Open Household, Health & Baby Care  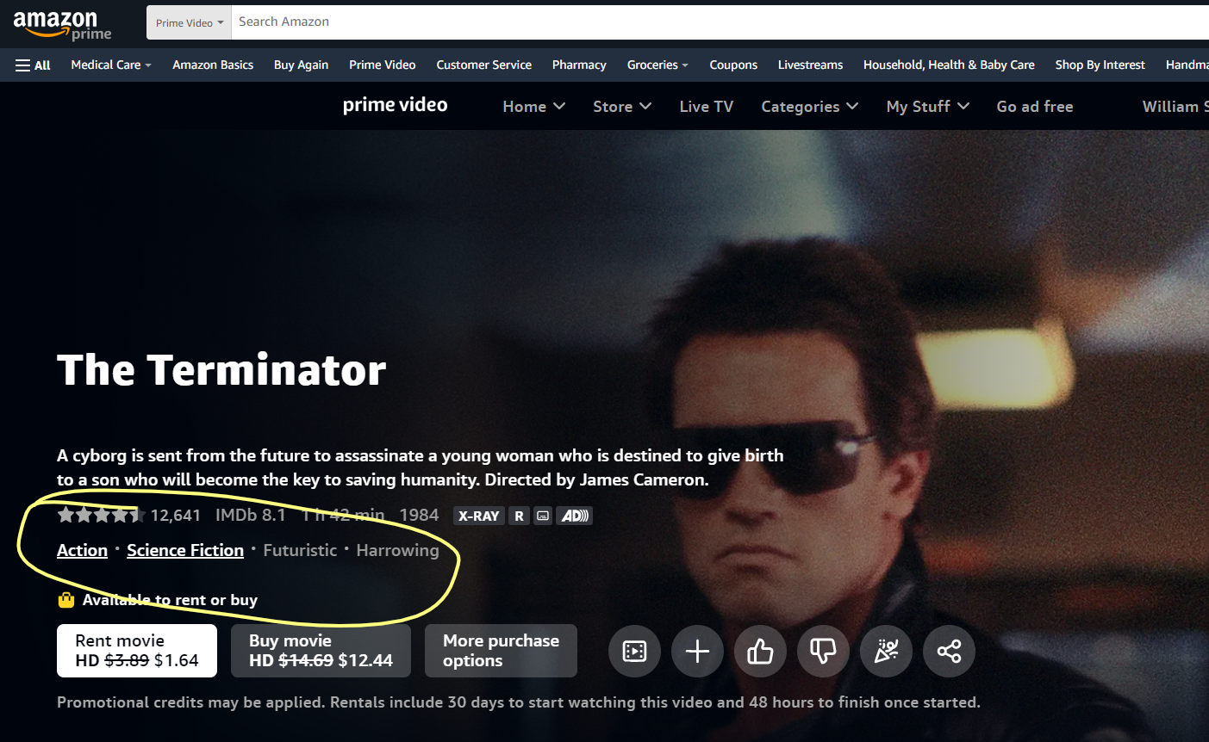pyautogui.click(x=949, y=65)
